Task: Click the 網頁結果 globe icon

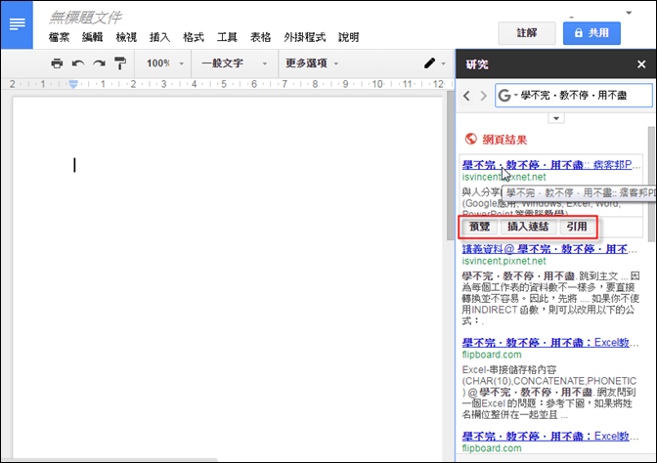Action: pyautogui.click(x=471, y=139)
